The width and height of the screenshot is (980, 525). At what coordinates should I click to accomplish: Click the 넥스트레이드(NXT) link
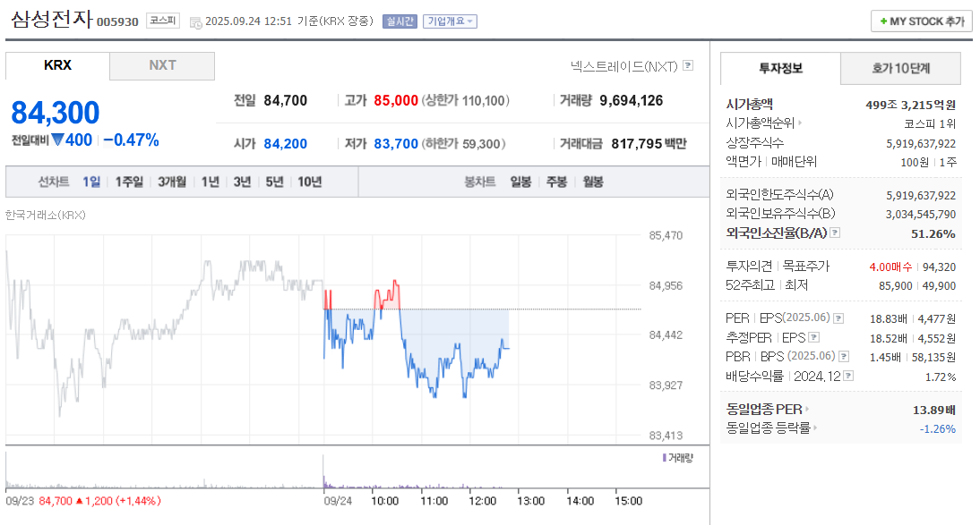click(x=623, y=65)
